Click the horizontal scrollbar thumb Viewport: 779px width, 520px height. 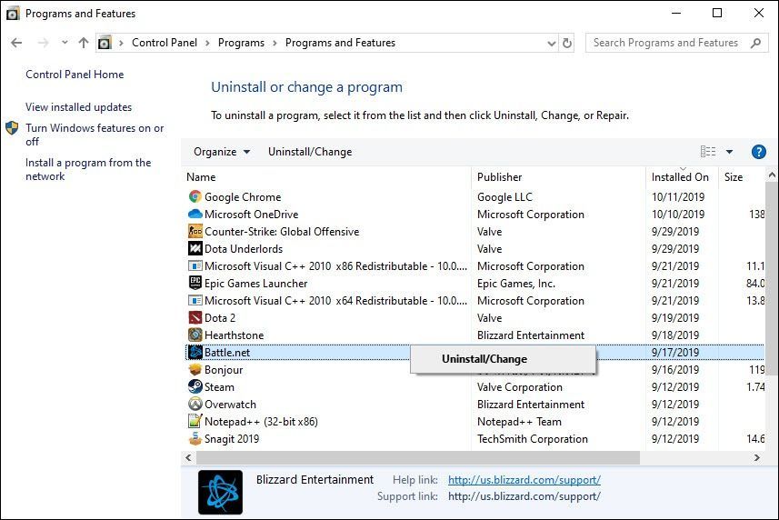[418, 457]
